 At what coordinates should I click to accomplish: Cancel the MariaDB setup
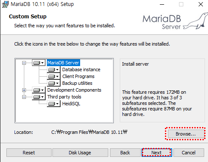(188, 153)
